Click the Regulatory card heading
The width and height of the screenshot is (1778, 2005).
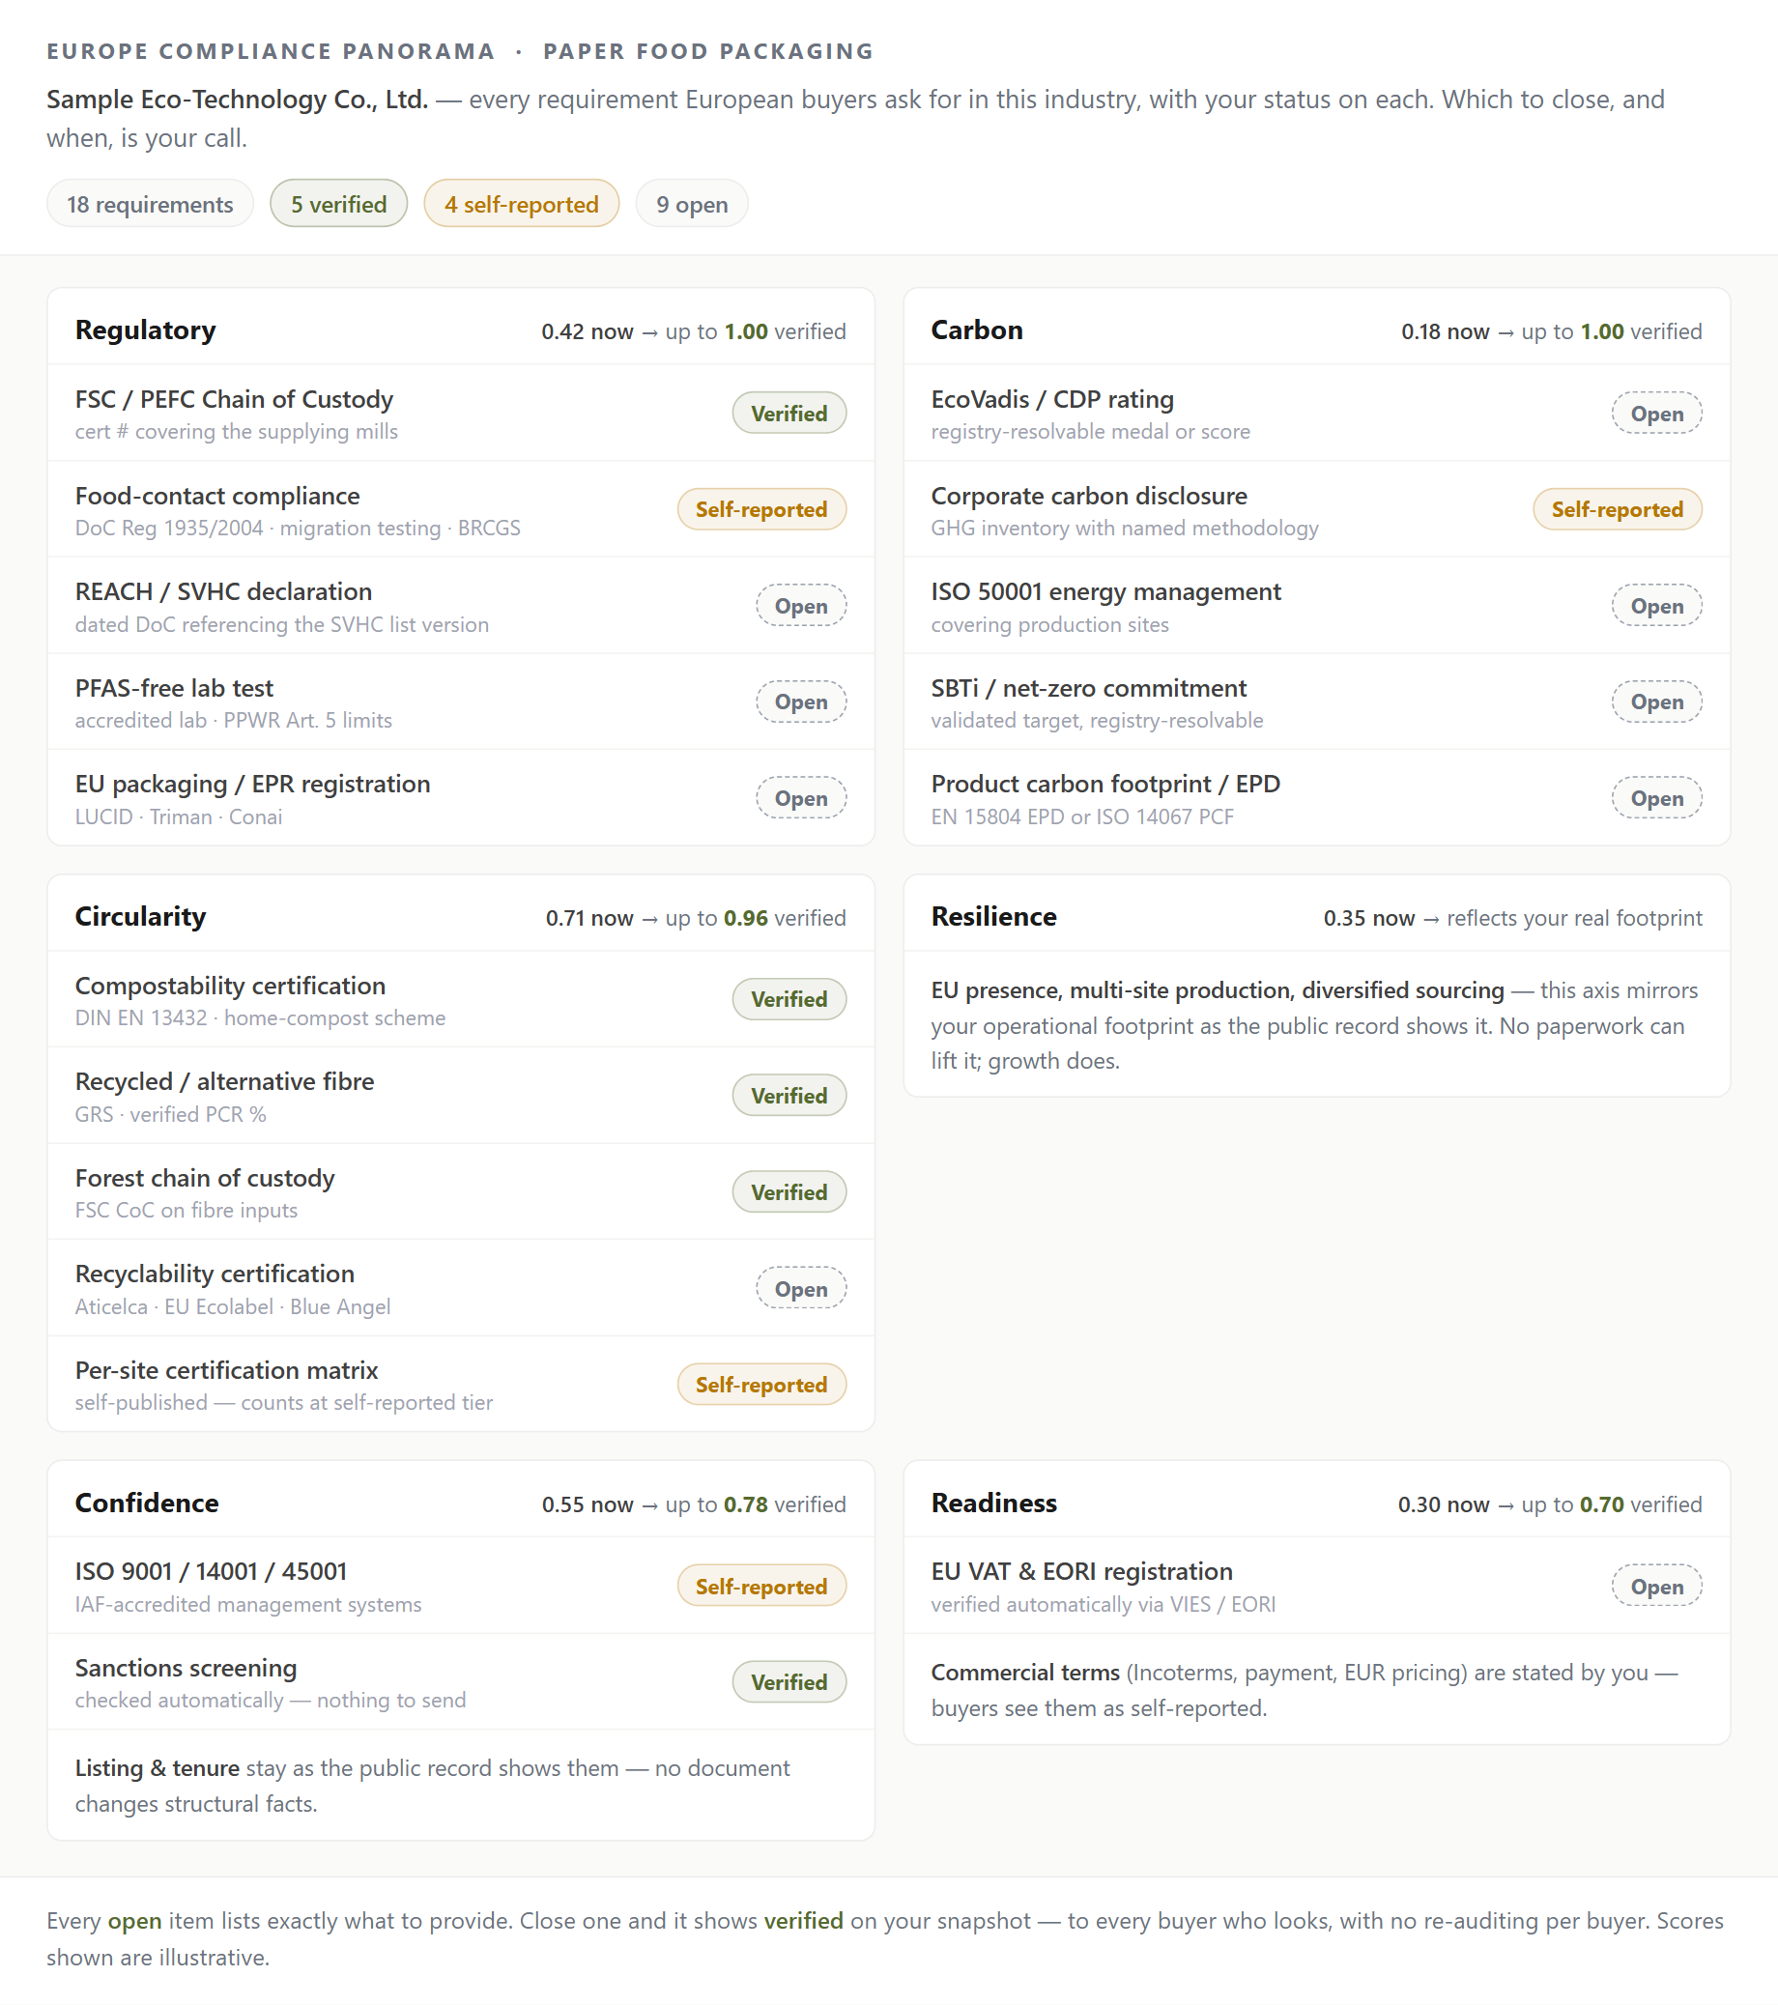click(x=145, y=330)
